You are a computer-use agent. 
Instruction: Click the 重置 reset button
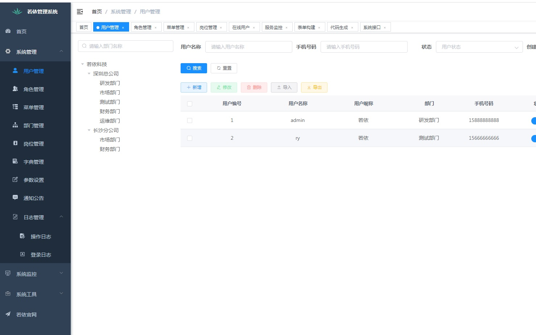224,68
